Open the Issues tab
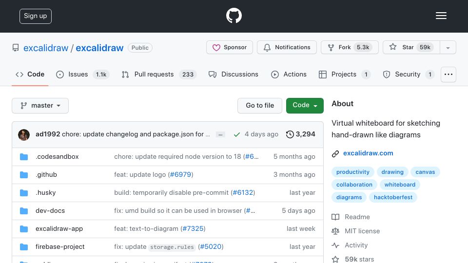The width and height of the screenshot is (468, 263). [83, 74]
